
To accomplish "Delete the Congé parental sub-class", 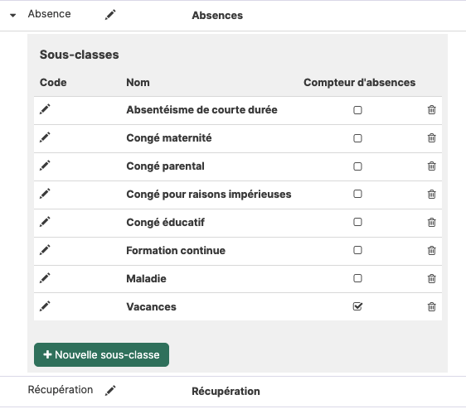I will click(431, 166).
